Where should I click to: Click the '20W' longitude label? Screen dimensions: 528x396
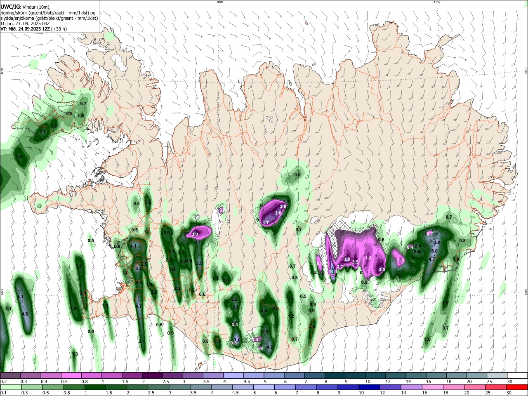pyautogui.click(x=219, y=2)
